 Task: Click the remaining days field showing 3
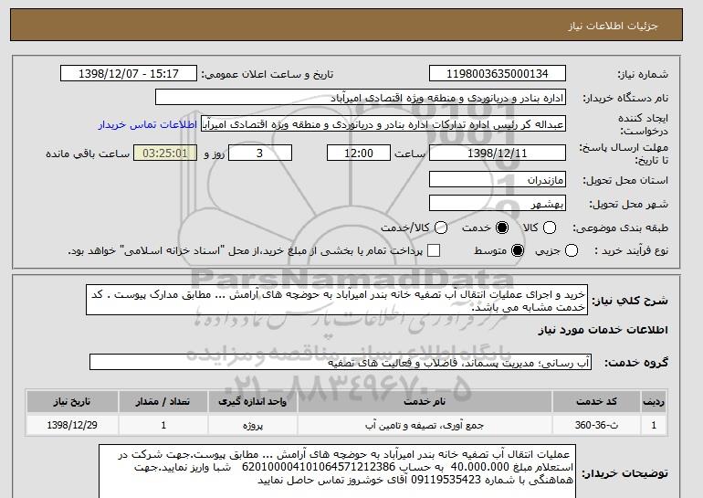coord(260,153)
